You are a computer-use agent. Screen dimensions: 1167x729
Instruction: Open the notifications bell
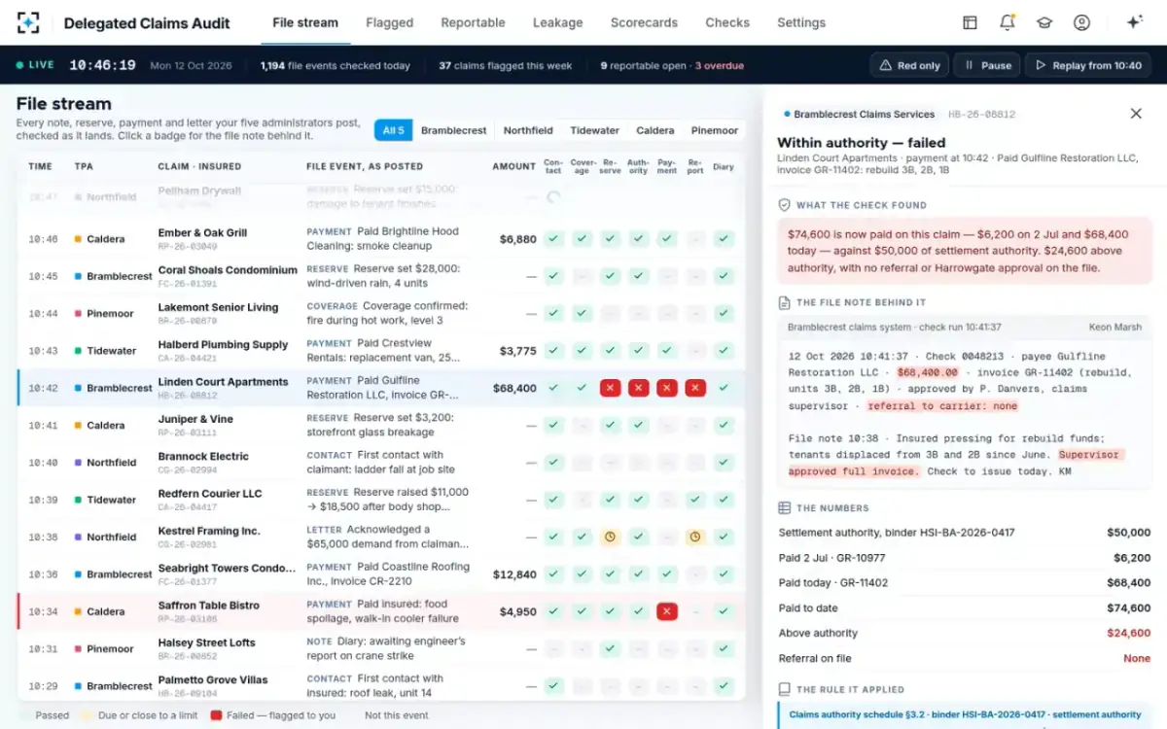(1007, 22)
